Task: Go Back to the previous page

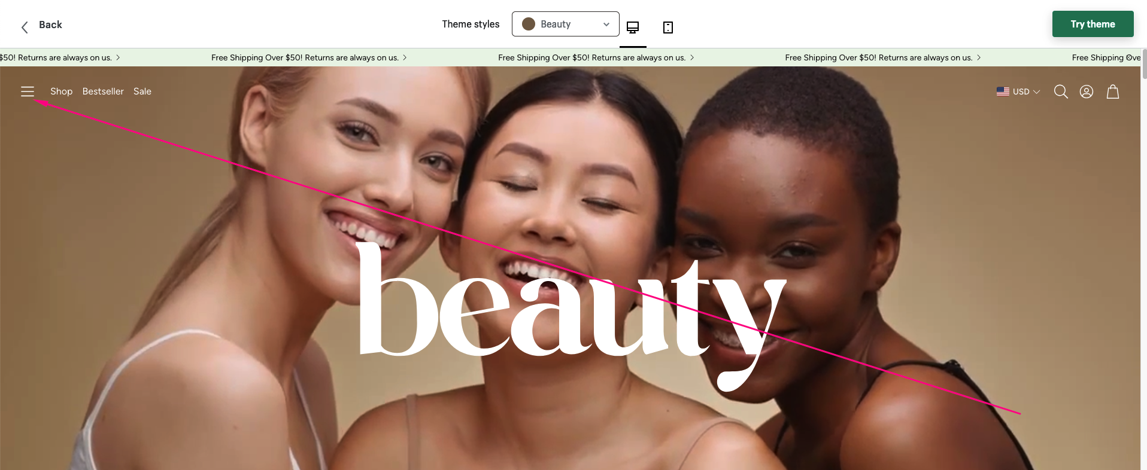Action: pyautogui.click(x=50, y=25)
